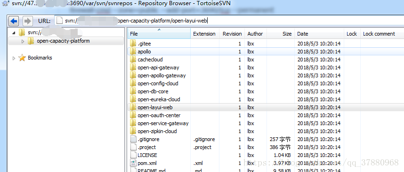Select the .gitignore file icon

pyautogui.click(x=133, y=139)
